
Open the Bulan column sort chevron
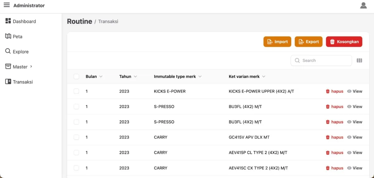[101, 77]
